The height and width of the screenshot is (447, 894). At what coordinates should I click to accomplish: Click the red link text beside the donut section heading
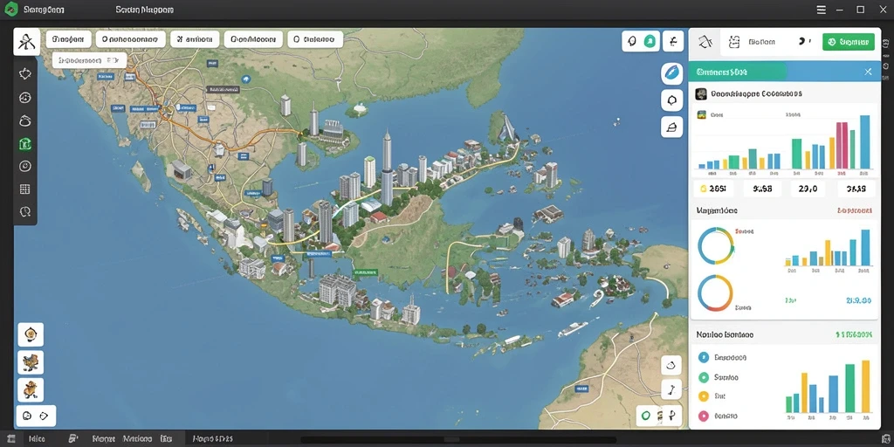[x=854, y=210]
